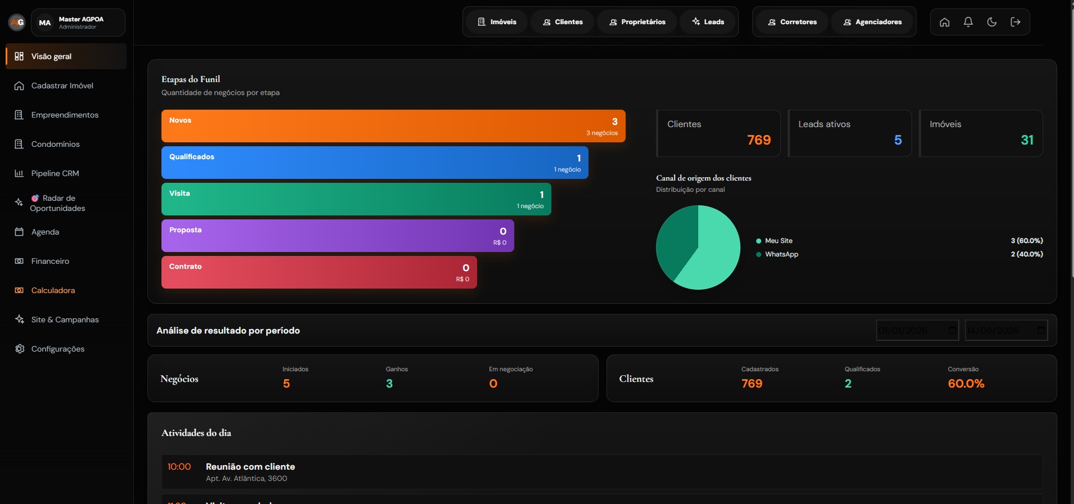This screenshot has width=1074, height=504.
Task: Open the Corretores section
Action: coord(792,22)
